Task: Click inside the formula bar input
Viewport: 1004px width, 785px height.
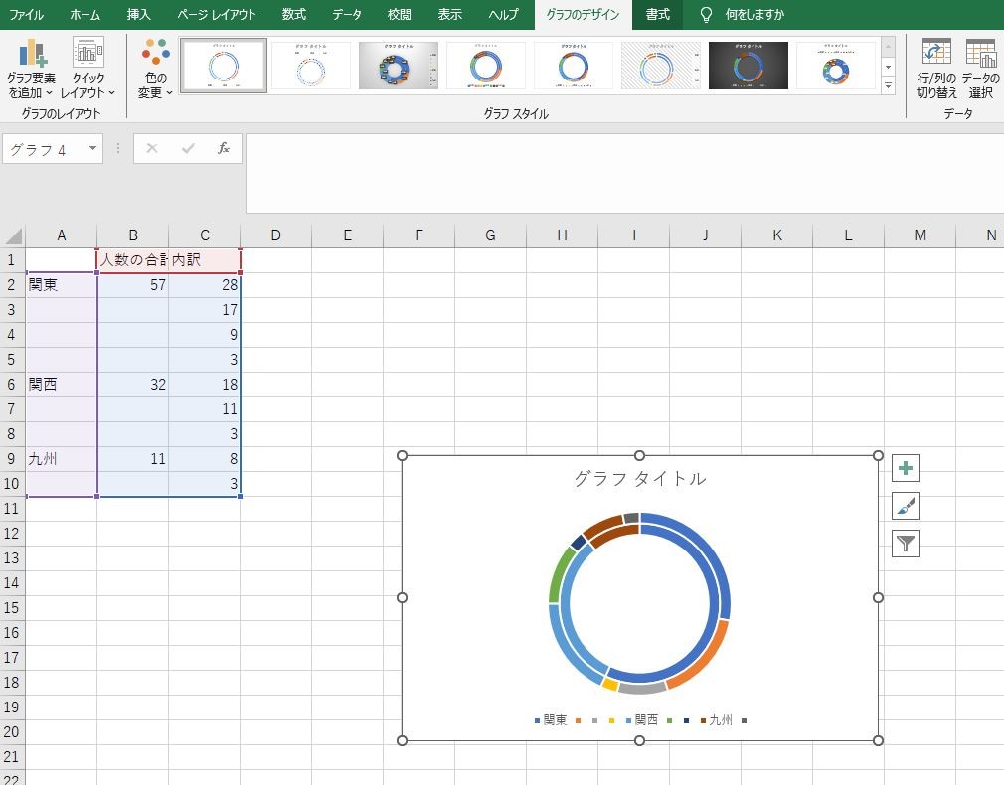Action: [x=624, y=173]
